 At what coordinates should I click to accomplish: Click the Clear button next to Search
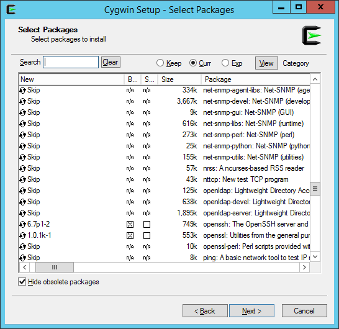111,62
